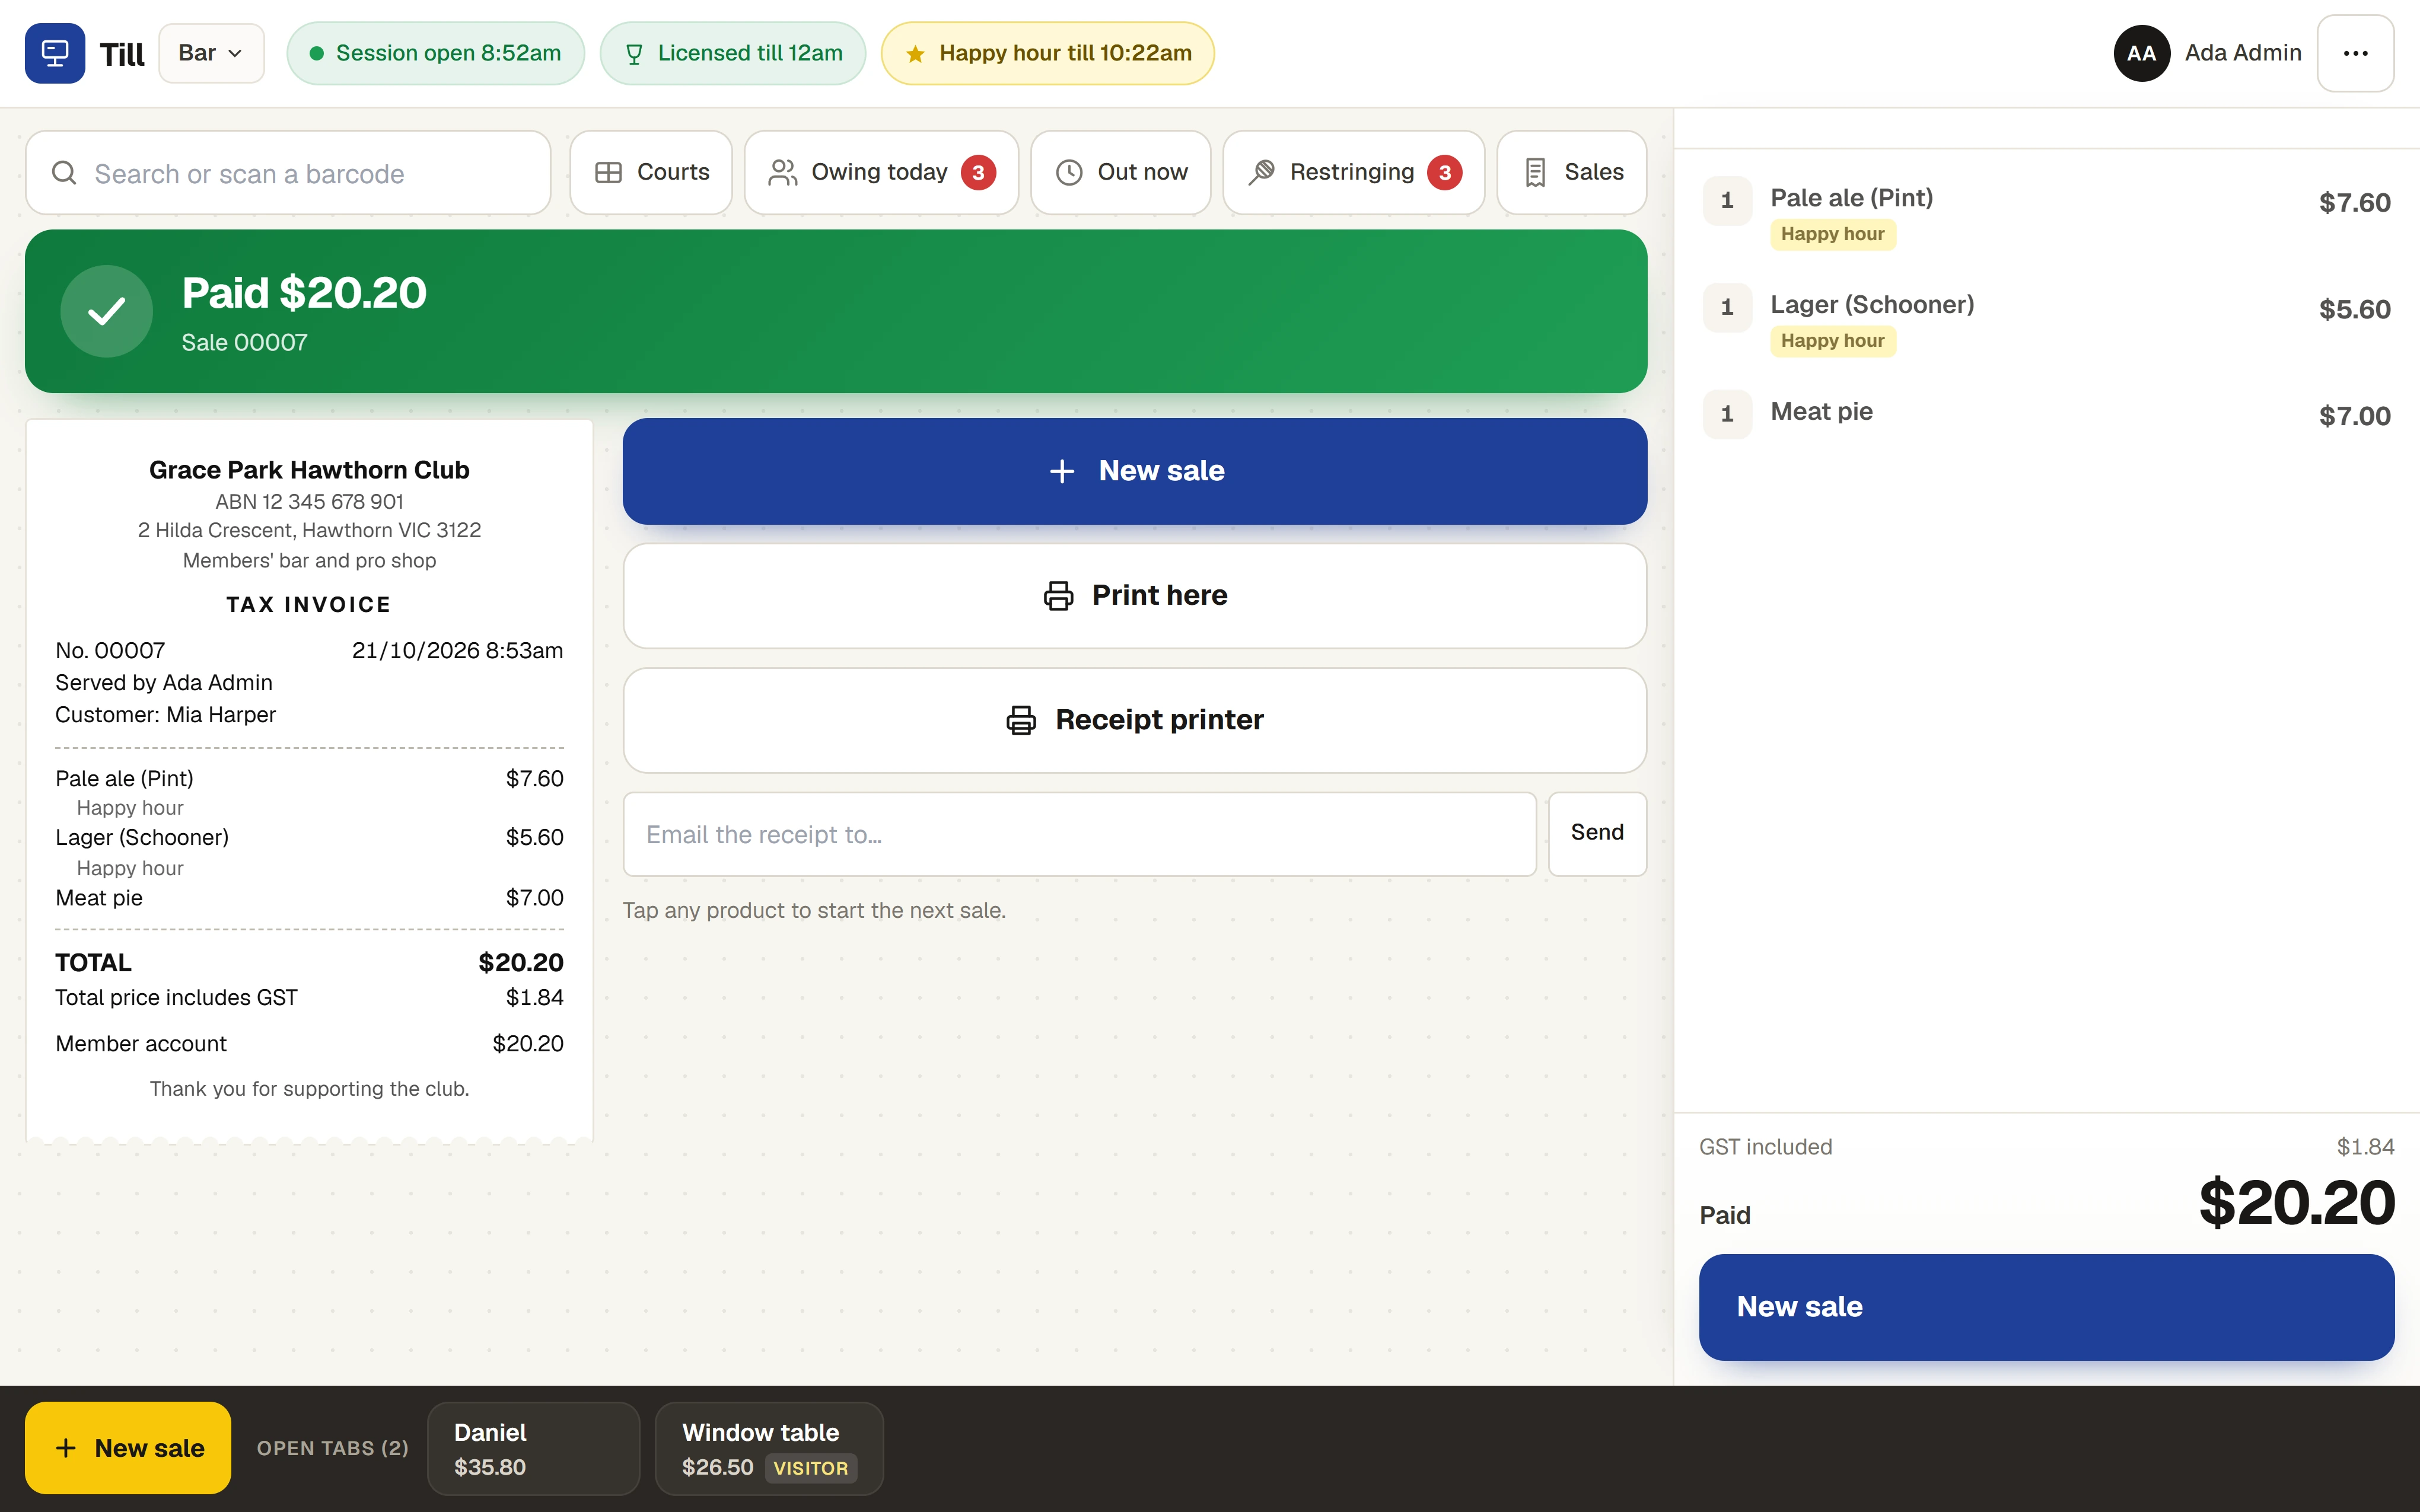Viewport: 2420px width, 1512px height.
Task: Click the Licensed till 12am glass icon
Action: point(634,54)
